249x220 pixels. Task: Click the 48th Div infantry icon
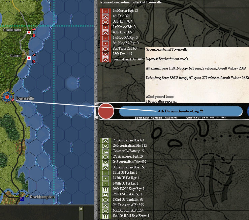(105, 33)
